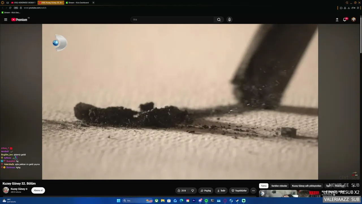Open the Kuzey Güney channel avatar
The height and width of the screenshot is (204, 362).
tap(6, 190)
